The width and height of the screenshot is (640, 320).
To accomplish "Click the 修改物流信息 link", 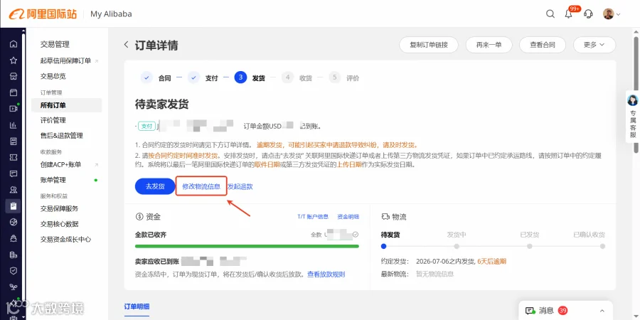I will click(201, 186).
